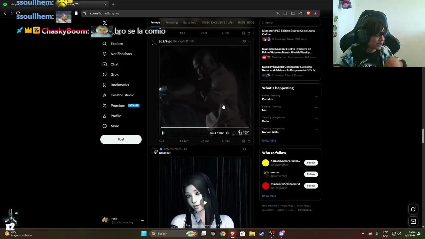Viewport: 425px width, 239px height.
Task: Open Epic Games Launcher from the taskbar
Action: 213,234
